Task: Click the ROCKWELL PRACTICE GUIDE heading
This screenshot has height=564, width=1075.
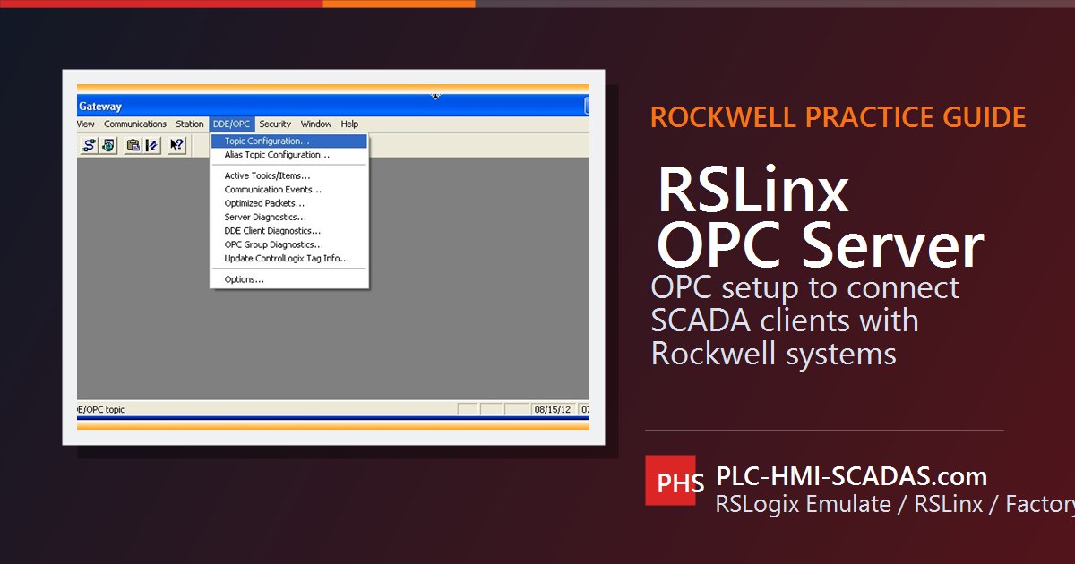Action: tap(838, 117)
